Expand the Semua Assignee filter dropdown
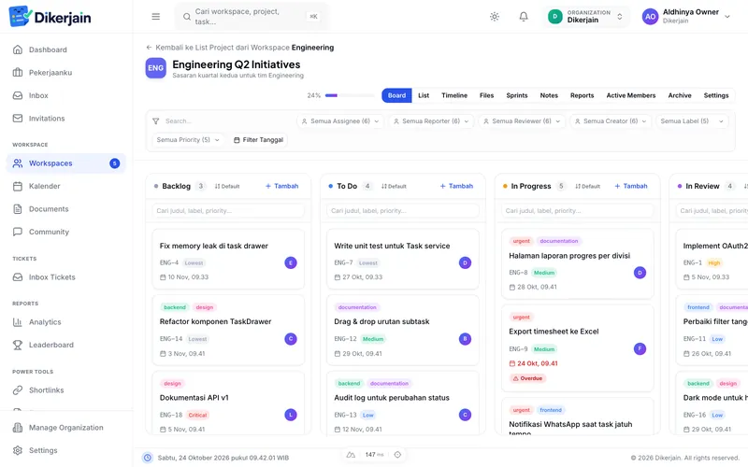The width and height of the screenshot is (748, 467). click(x=340, y=121)
